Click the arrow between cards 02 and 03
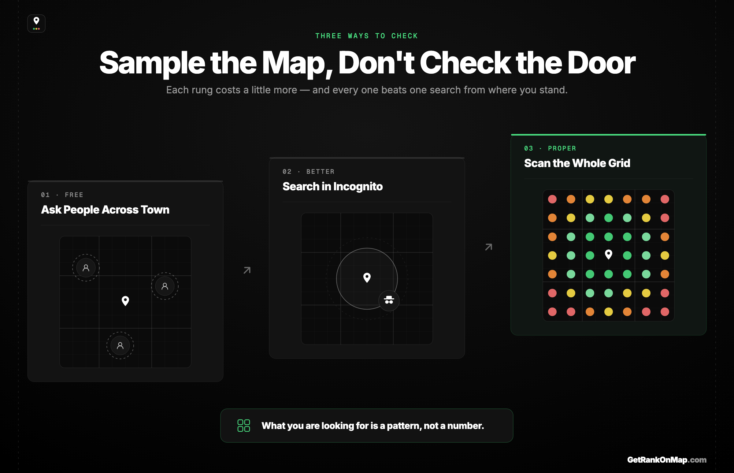734x473 pixels. tap(489, 247)
